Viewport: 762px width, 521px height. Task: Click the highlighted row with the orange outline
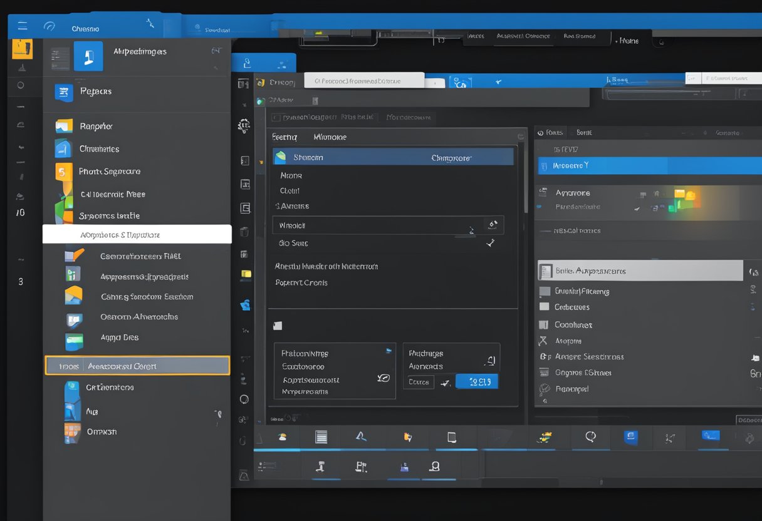pyautogui.click(x=138, y=365)
